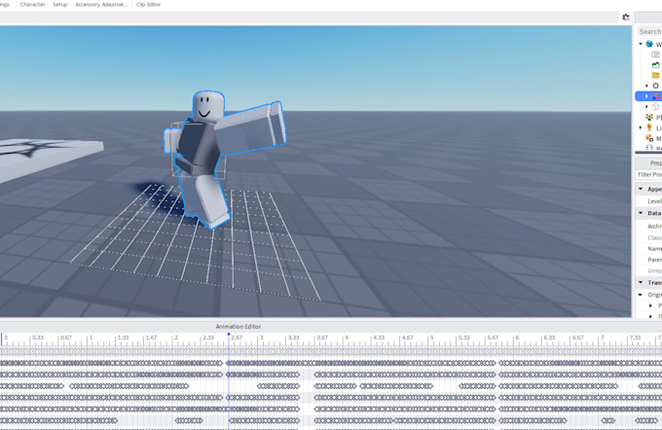Select the grey cube part icon in Explorer

655,107
